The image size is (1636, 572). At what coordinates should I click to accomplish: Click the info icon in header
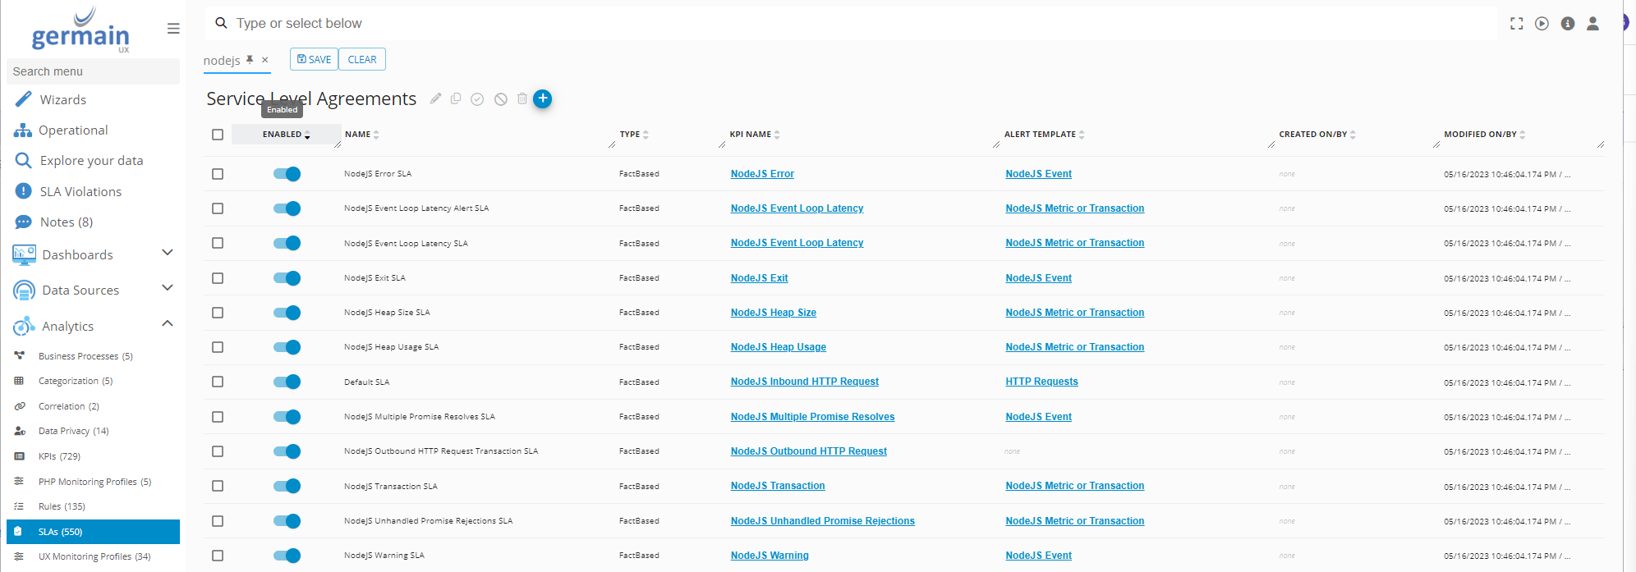pos(1567,24)
